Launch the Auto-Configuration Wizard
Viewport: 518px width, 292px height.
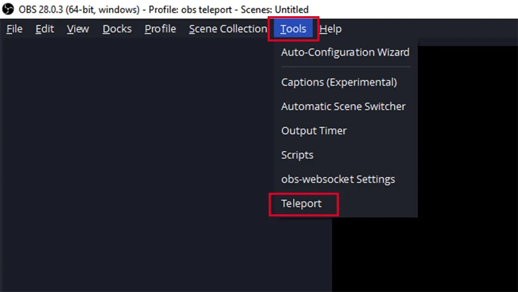pyautogui.click(x=345, y=52)
